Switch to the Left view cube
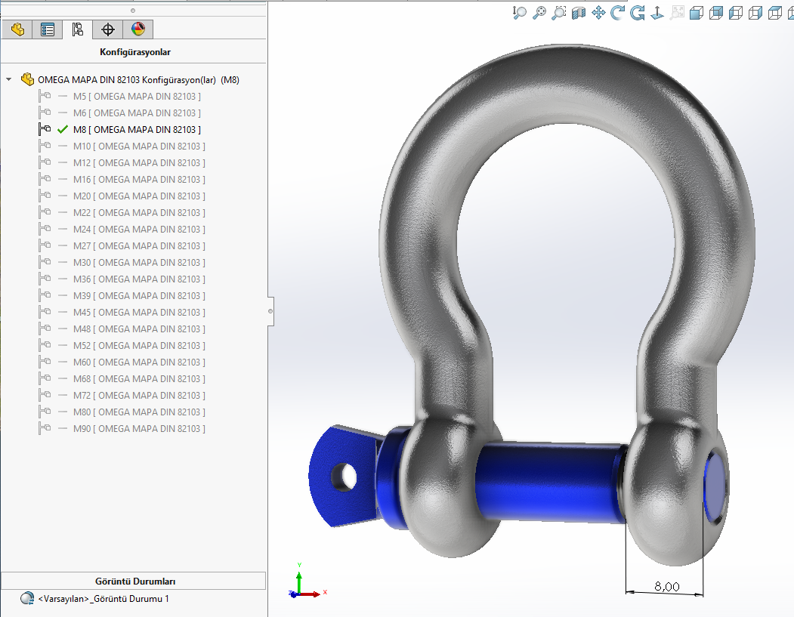The image size is (794, 617). click(736, 13)
